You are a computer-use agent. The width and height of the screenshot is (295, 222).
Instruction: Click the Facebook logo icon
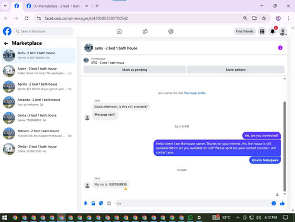[x=7, y=31]
